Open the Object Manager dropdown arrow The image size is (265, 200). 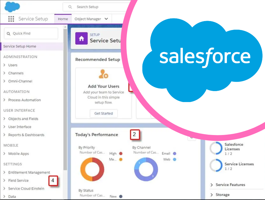[106, 19]
